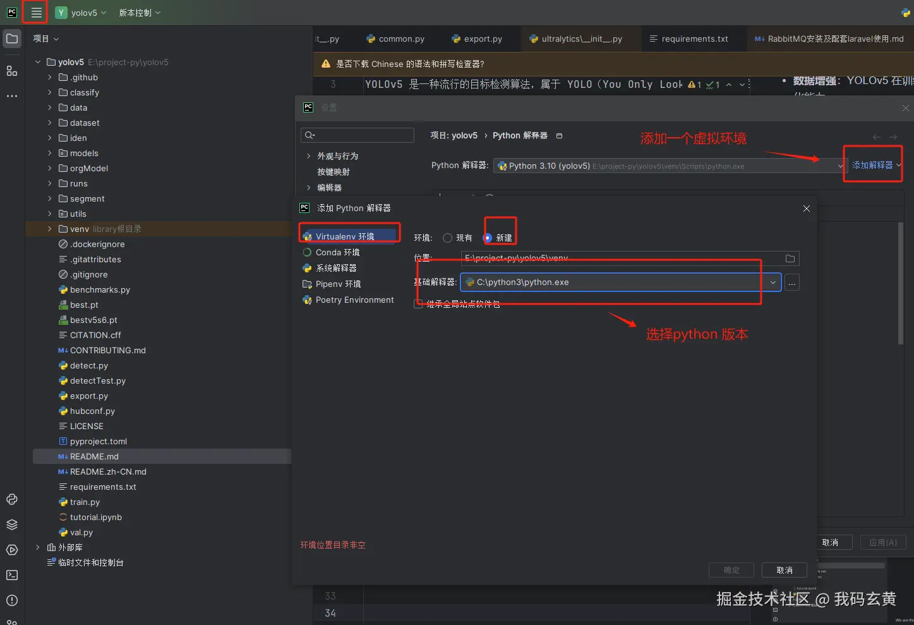Open the Python Packages layers icon

(12, 525)
